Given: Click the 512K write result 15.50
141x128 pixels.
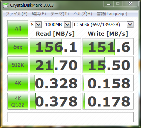Looking at the screenshot, I should [x=108, y=65].
